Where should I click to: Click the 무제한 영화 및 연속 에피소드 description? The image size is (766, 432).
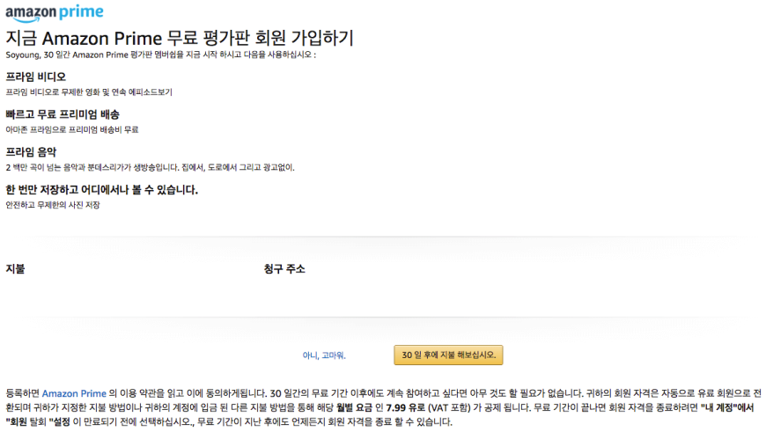point(89,92)
